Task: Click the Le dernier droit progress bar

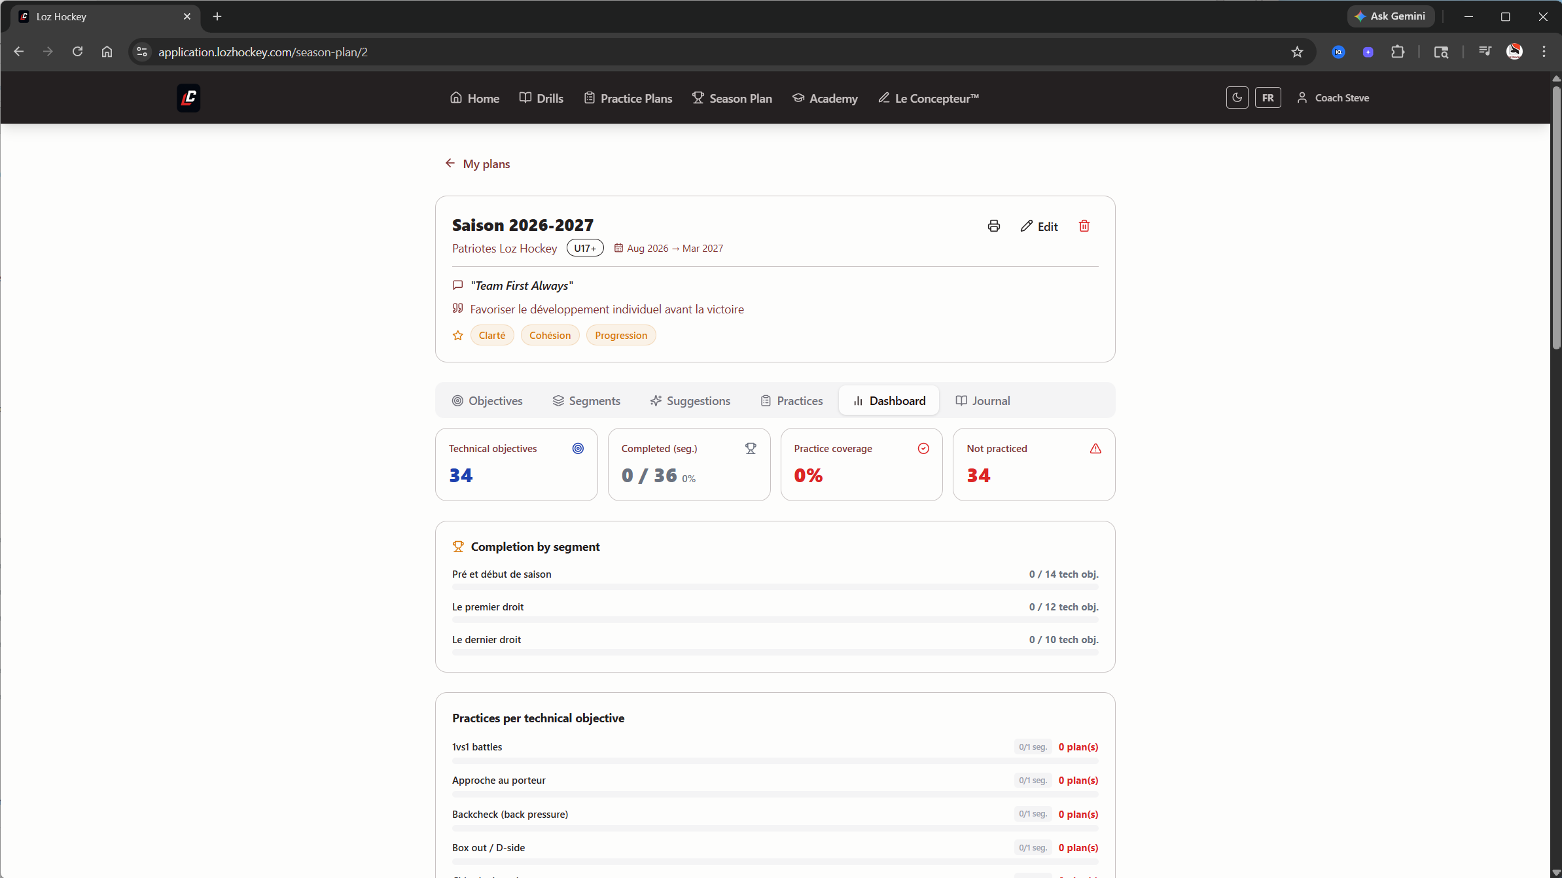Action: tap(775, 652)
